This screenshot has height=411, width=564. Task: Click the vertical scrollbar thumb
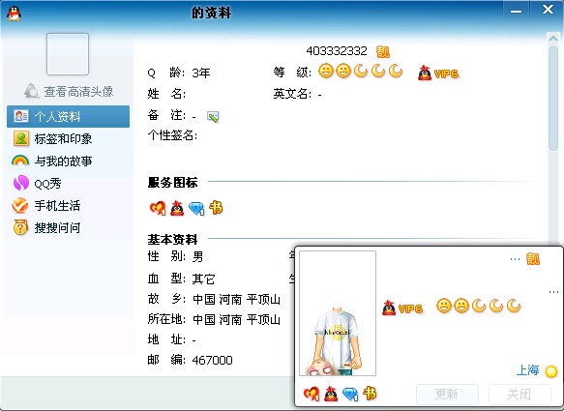tap(553, 99)
